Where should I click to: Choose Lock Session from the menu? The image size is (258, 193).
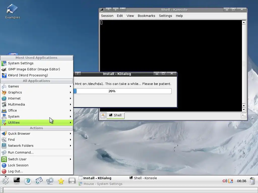pos(37,165)
